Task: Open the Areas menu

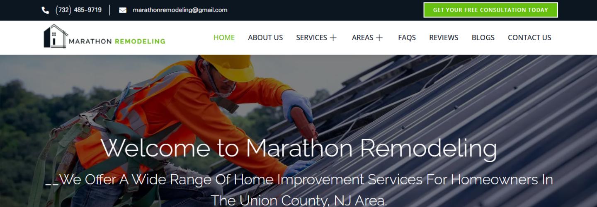Action: 362,38
